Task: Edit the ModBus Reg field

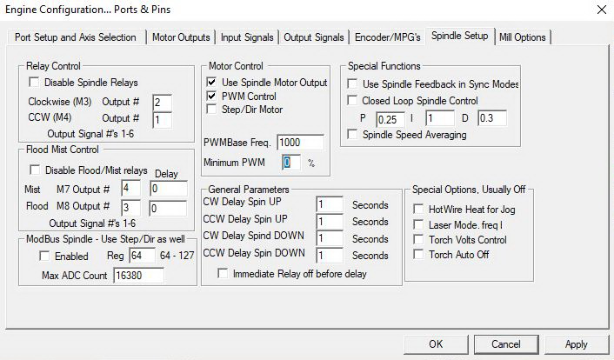Action: tap(142, 256)
